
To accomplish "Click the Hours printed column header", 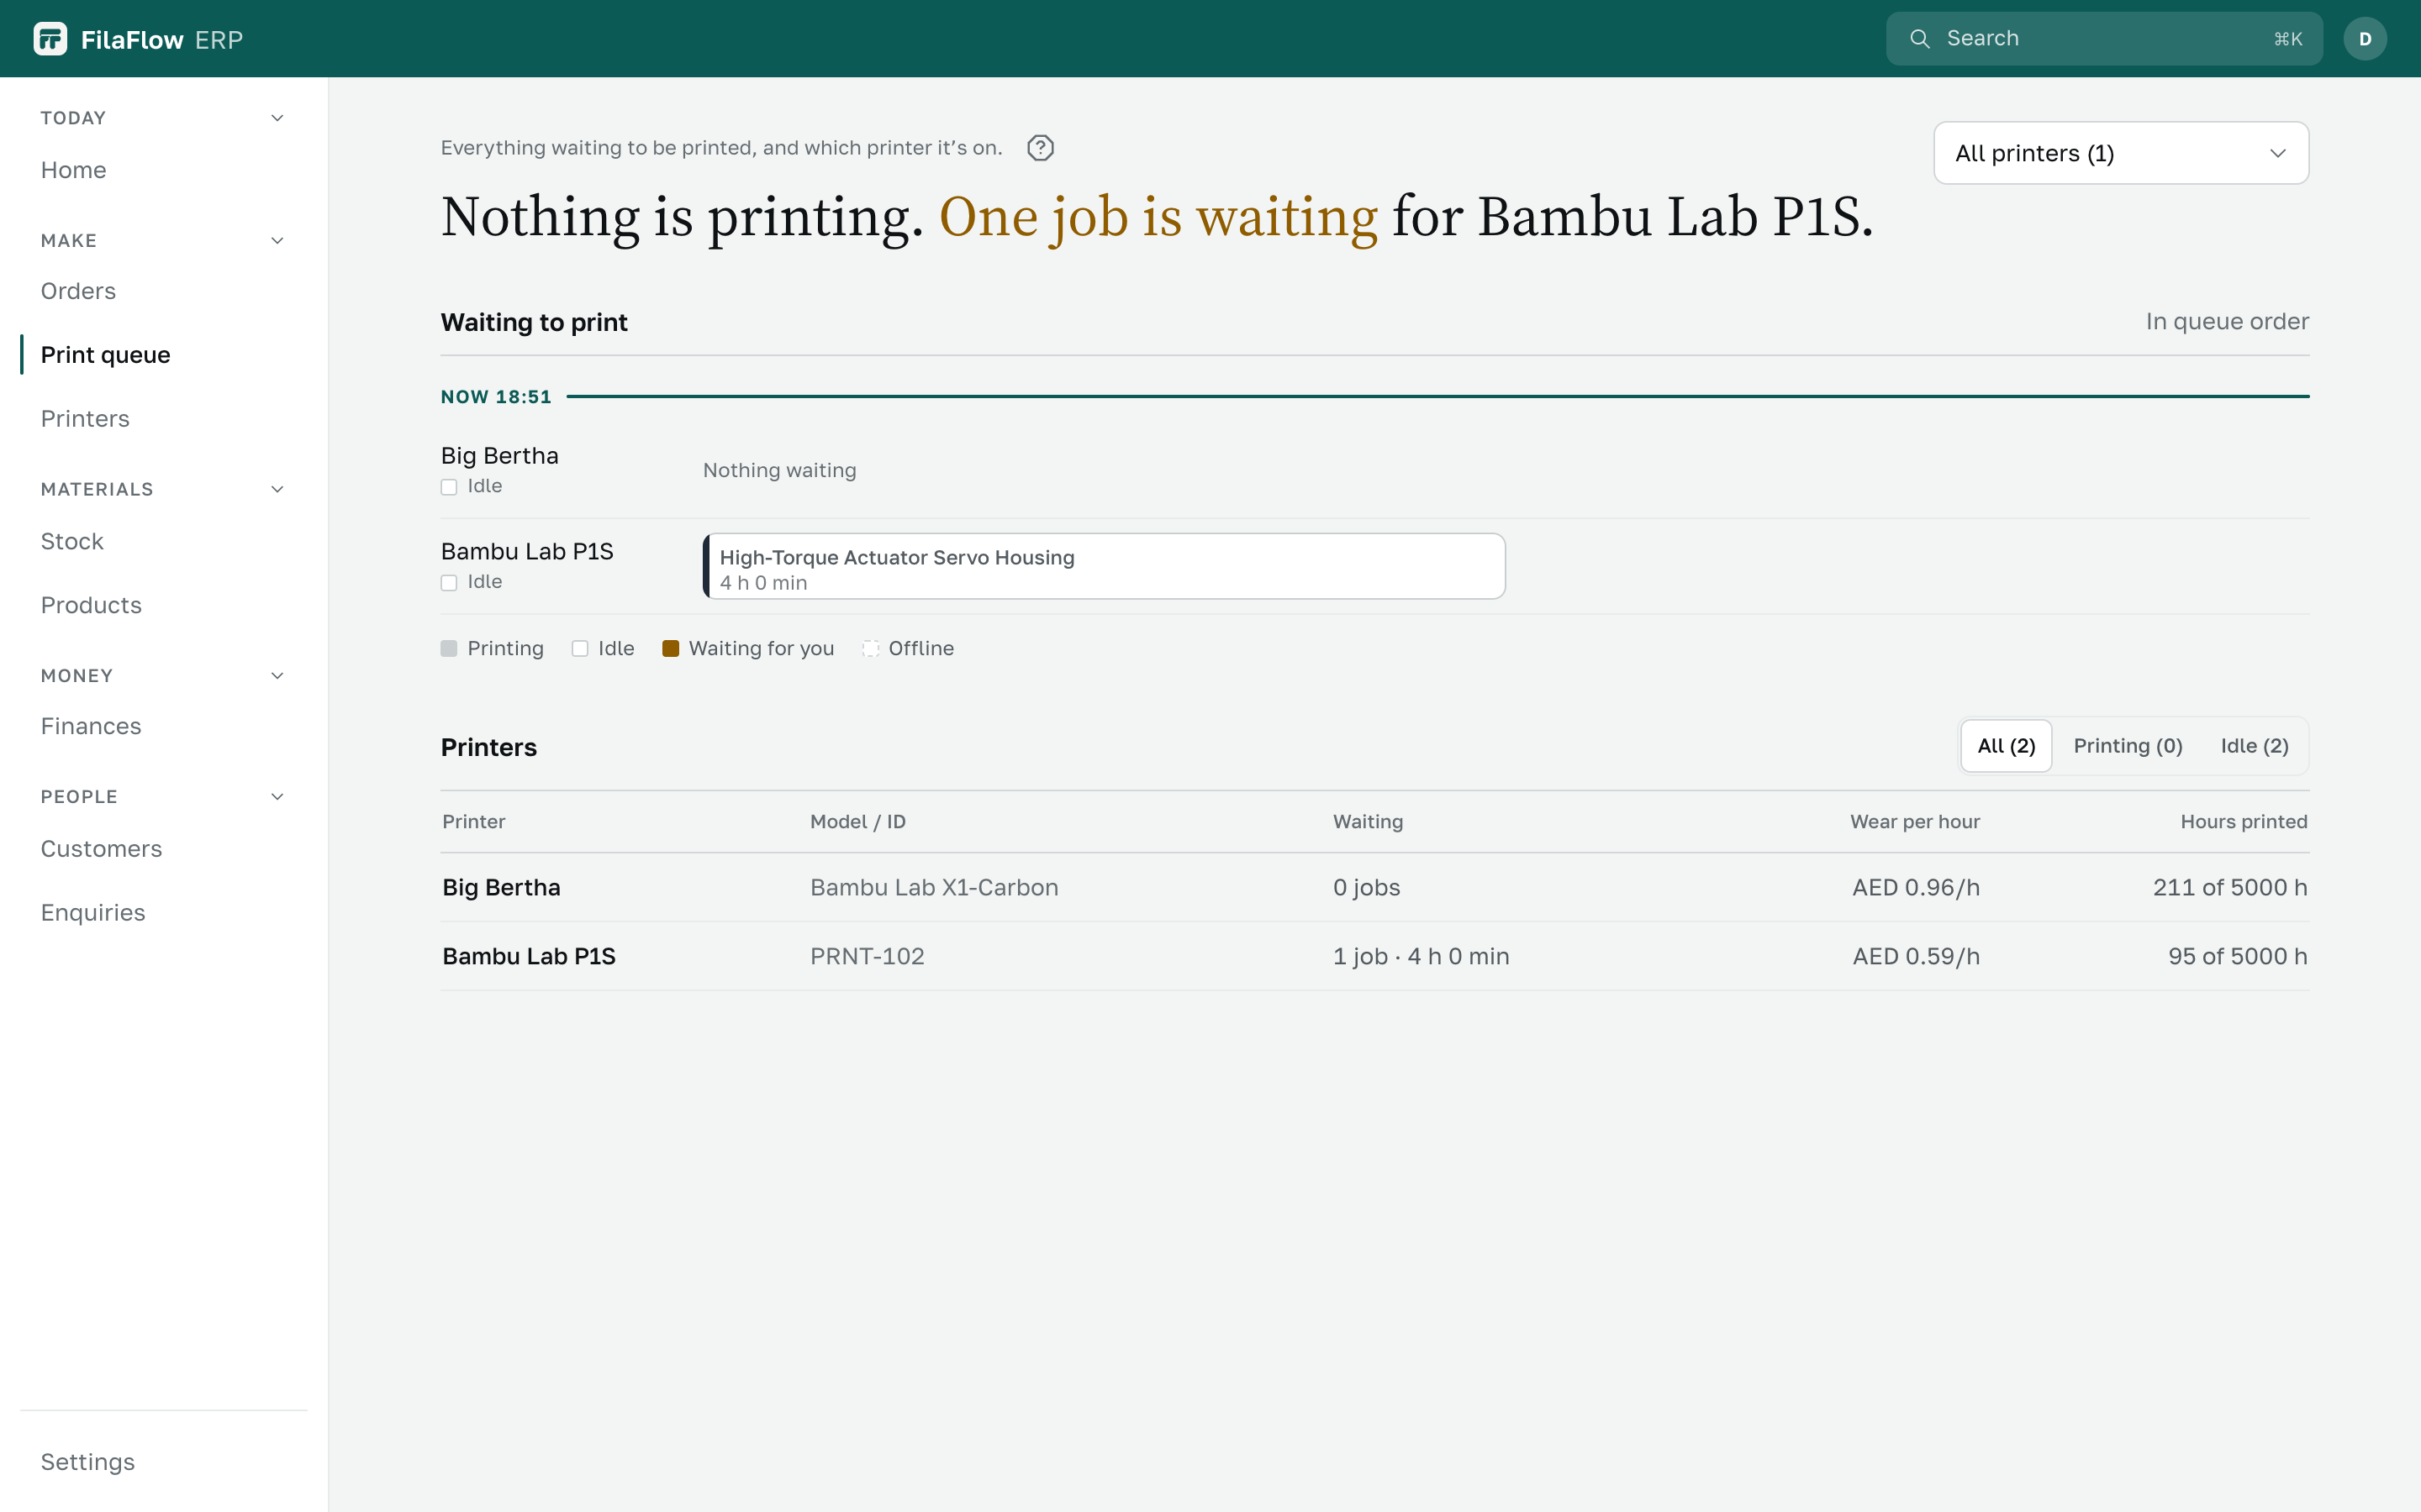I will 2244,822.
